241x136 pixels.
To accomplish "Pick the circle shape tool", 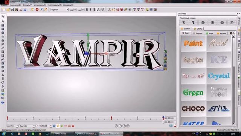I will [3, 33].
